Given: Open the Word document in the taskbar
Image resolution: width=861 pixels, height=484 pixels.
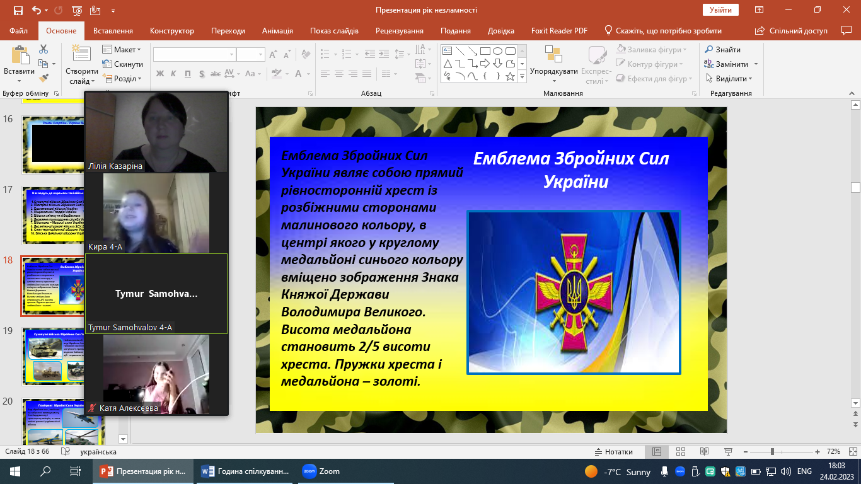Looking at the screenshot, I should (x=246, y=471).
